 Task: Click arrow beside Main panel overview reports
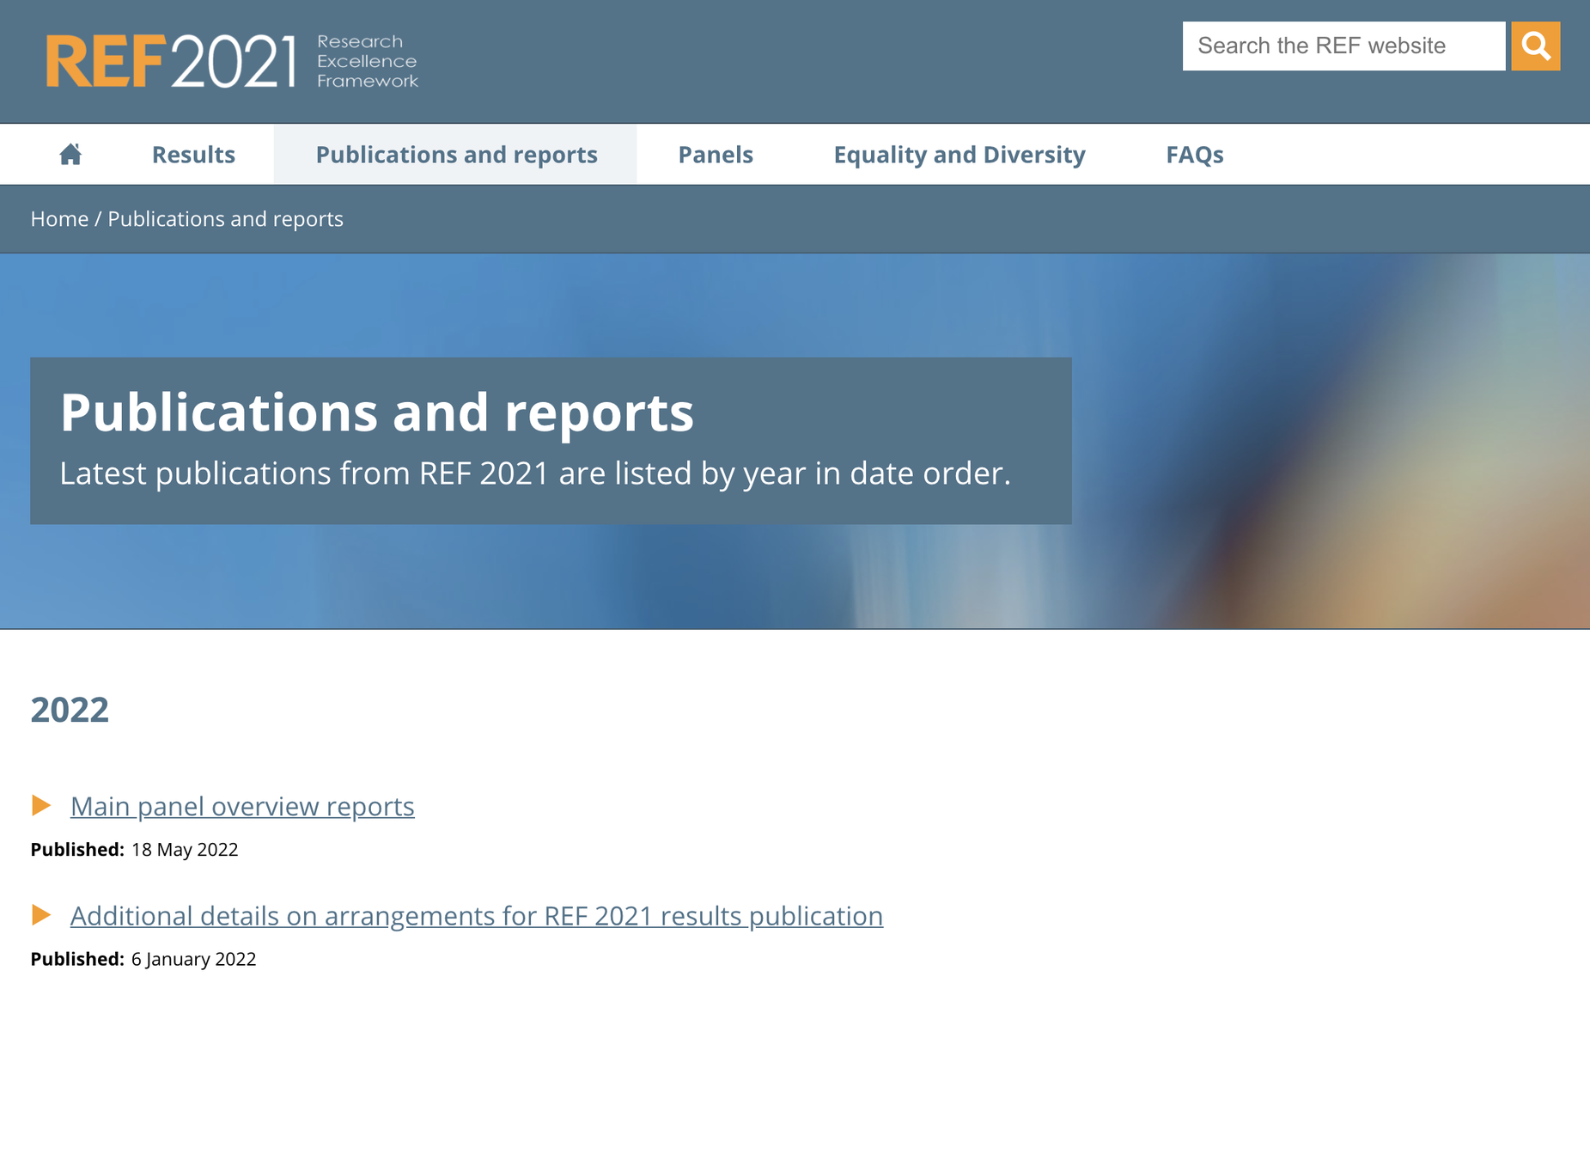click(41, 805)
